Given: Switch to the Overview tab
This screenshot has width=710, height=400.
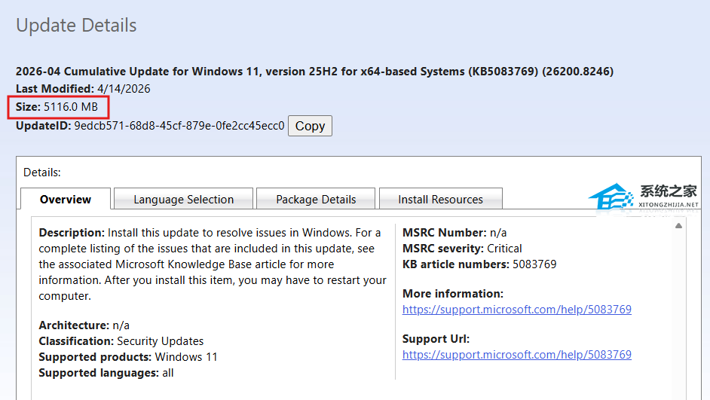Looking at the screenshot, I should 66,199.
